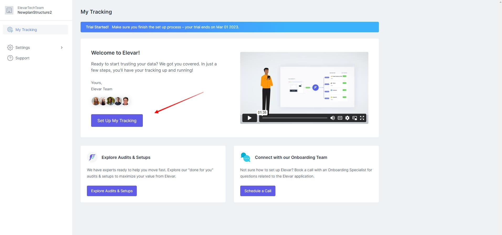Click the chat bubbles icon in Onboarding card
This screenshot has width=502, height=235.
coord(245,157)
